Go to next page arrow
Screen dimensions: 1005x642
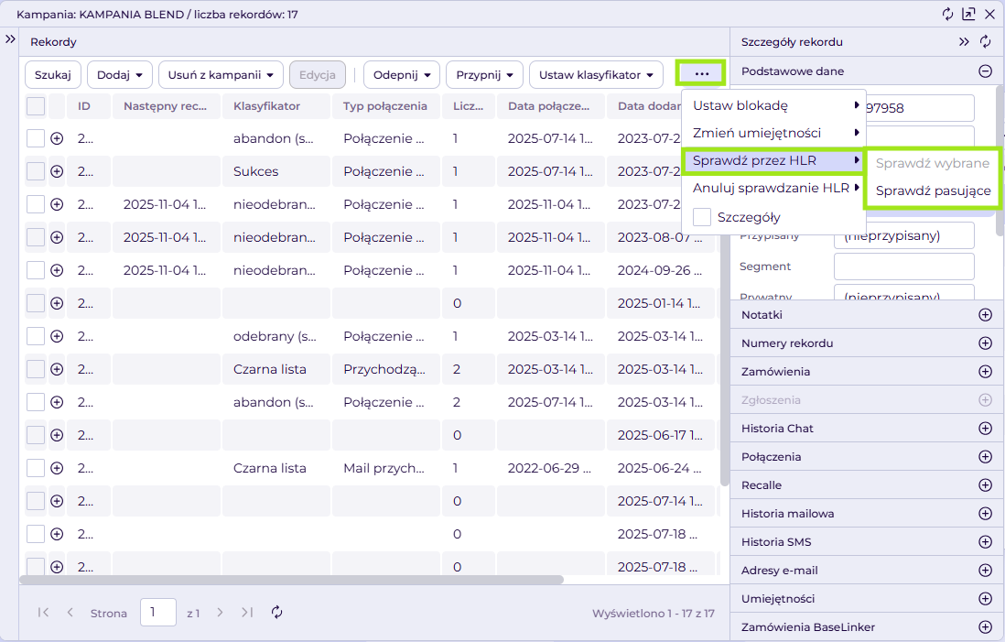click(x=220, y=613)
